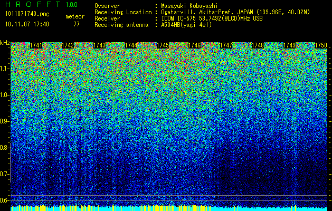Click the Receiving antenna label
332x211 pixels.
121,25
